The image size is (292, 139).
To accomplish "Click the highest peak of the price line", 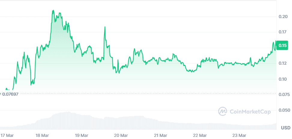I will pyautogui.click(x=53, y=11).
